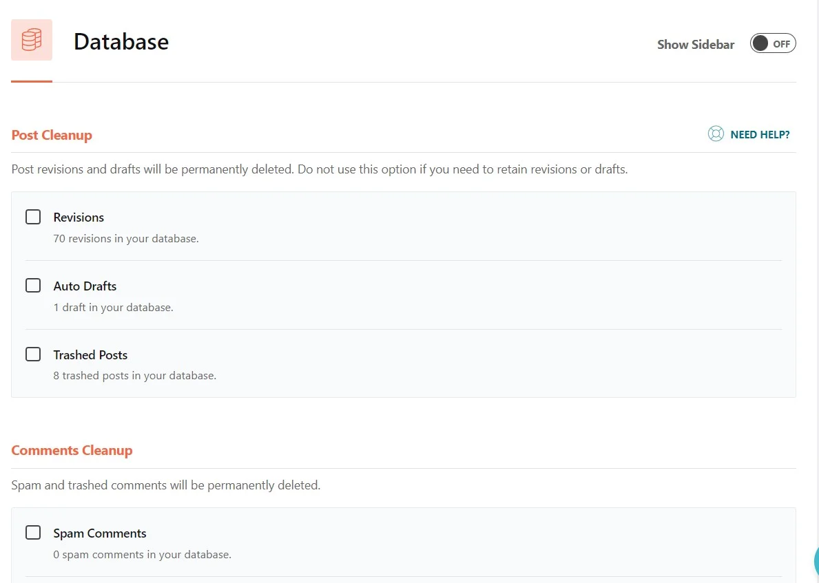Click the Post Cleanup section heading
Viewport: 819px width, 583px height.
[52, 135]
